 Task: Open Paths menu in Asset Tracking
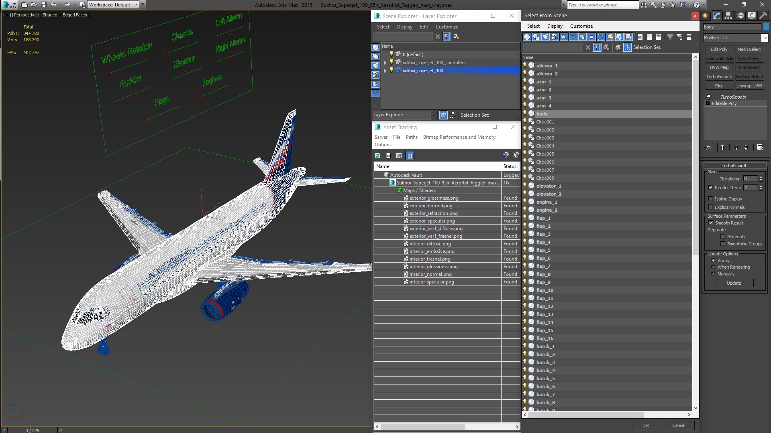(412, 137)
